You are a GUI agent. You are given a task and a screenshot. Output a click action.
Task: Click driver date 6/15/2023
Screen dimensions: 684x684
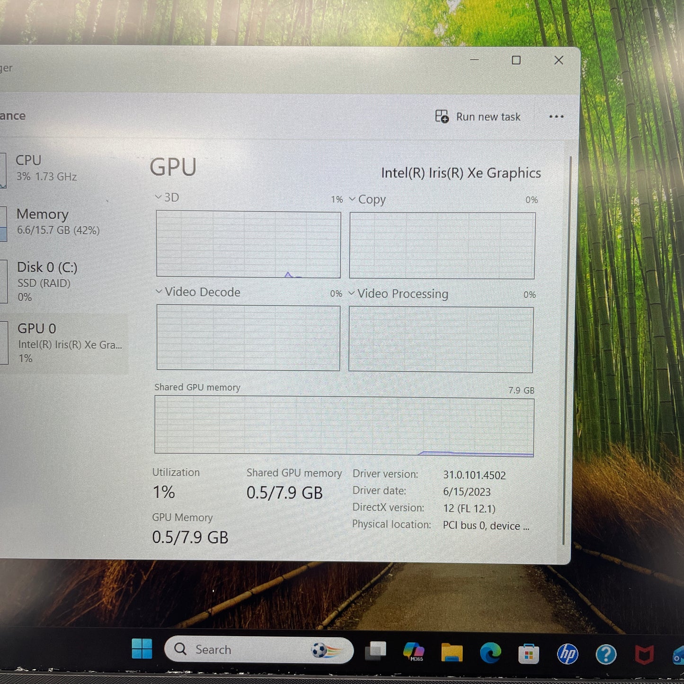[x=467, y=492]
